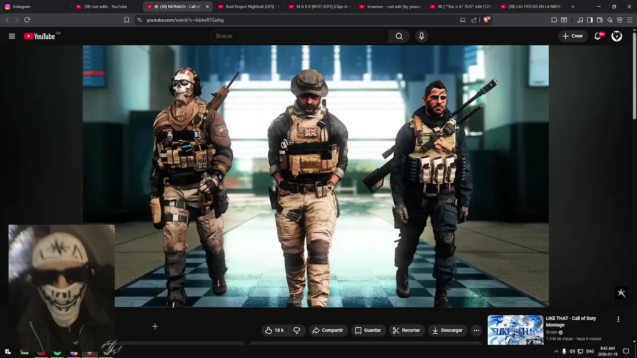Open the tab search icon
Screen dimensions: 637x358
(x=564, y=20)
